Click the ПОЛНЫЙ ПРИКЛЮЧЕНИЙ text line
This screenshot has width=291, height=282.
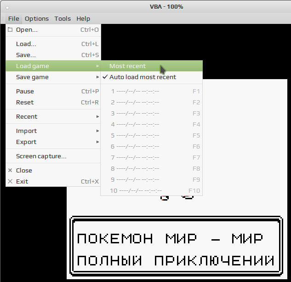(x=175, y=260)
